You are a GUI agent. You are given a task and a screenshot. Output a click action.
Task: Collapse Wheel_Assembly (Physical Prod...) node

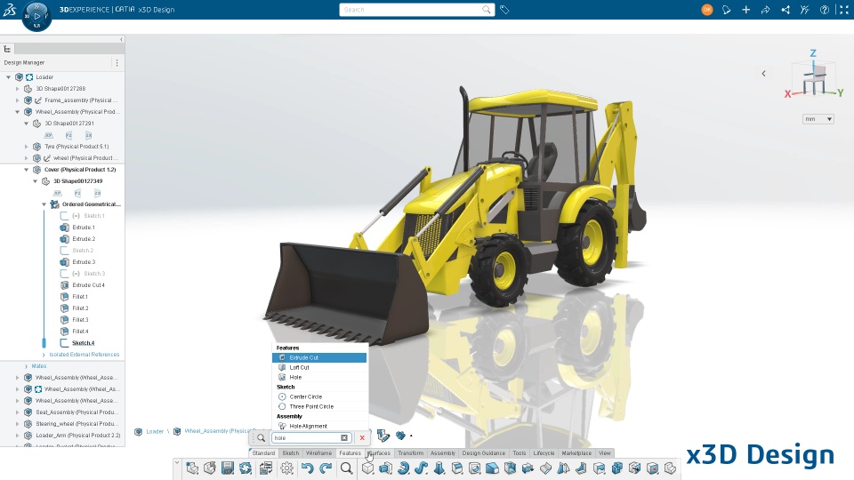(18, 112)
